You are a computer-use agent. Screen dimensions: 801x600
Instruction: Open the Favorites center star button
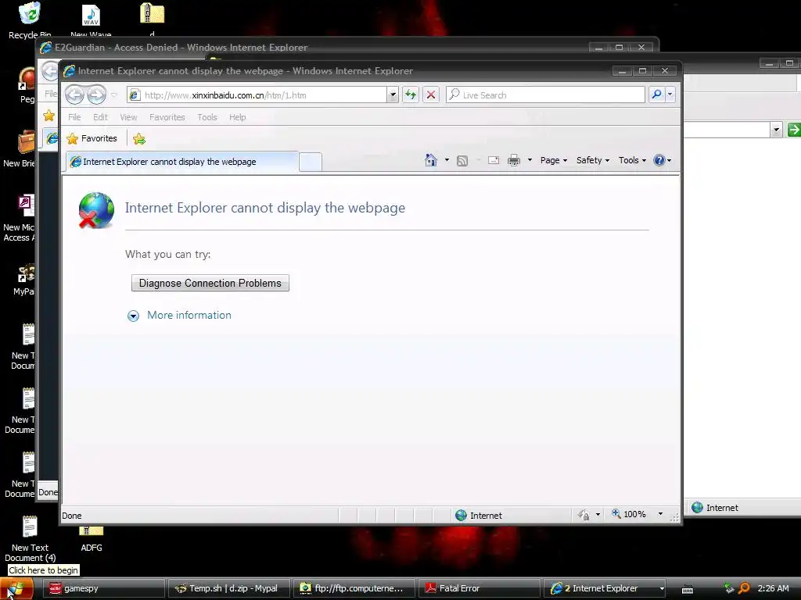(92, 138)
